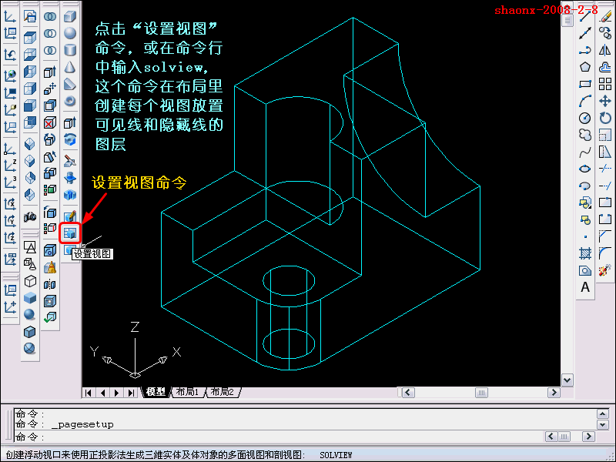Image resolution: width=616 pixels, height=462 pixels.
Task: Click the UCS X-axis rotate icon
Action: point(10,204)
